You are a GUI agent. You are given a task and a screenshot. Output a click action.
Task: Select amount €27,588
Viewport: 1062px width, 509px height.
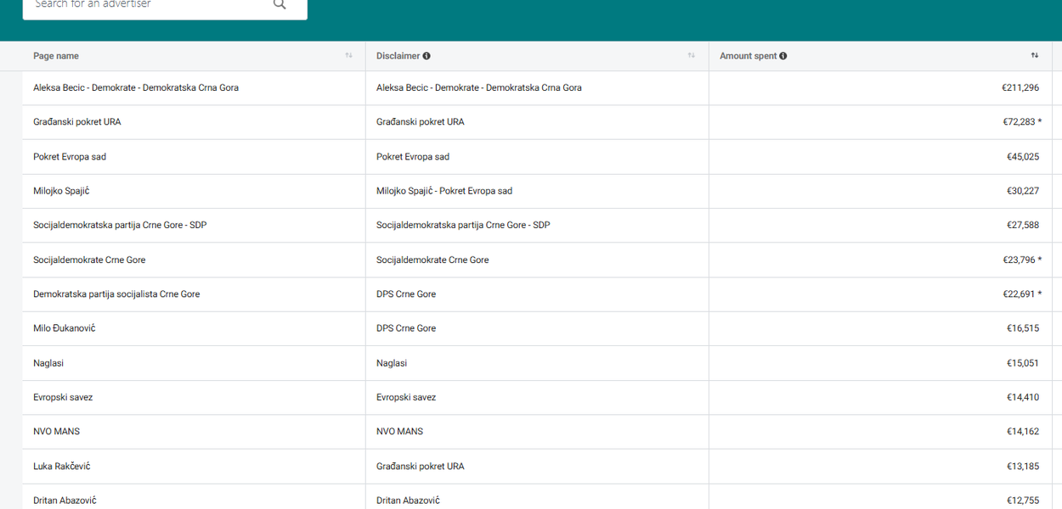(1023, 226)
